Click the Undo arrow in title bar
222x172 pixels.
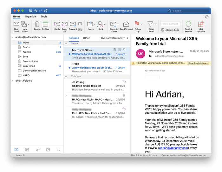(36, 10)
